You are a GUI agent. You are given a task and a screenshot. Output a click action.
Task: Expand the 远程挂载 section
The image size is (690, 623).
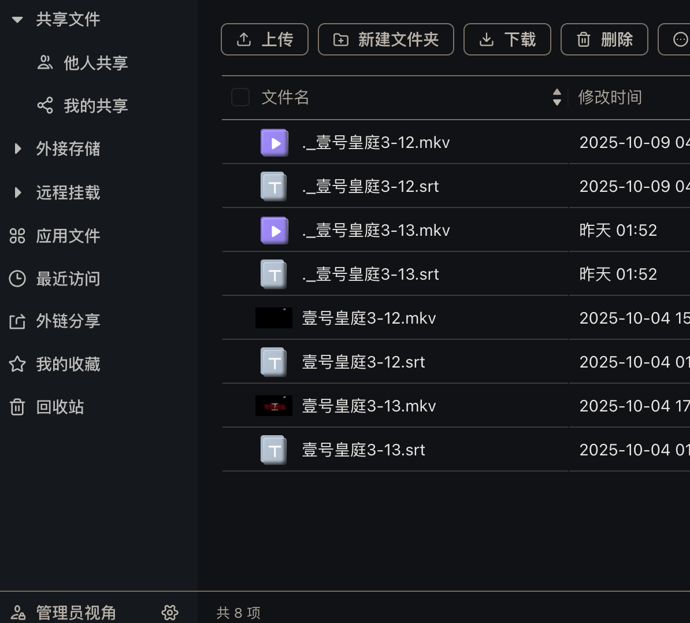click(x=17, y=192)
